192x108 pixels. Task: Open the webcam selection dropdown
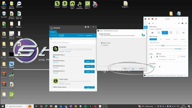click(x=178, y=56)
